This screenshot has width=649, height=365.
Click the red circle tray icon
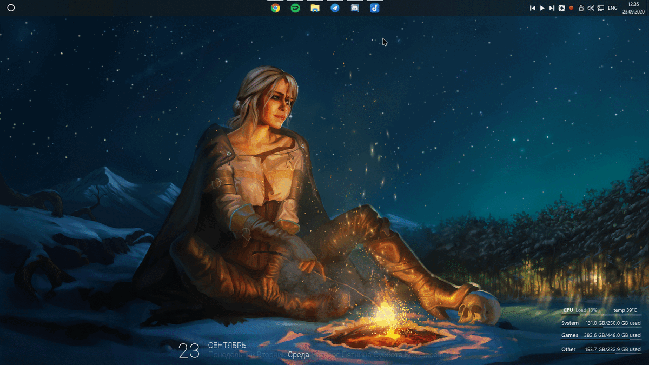click(572, 8)
